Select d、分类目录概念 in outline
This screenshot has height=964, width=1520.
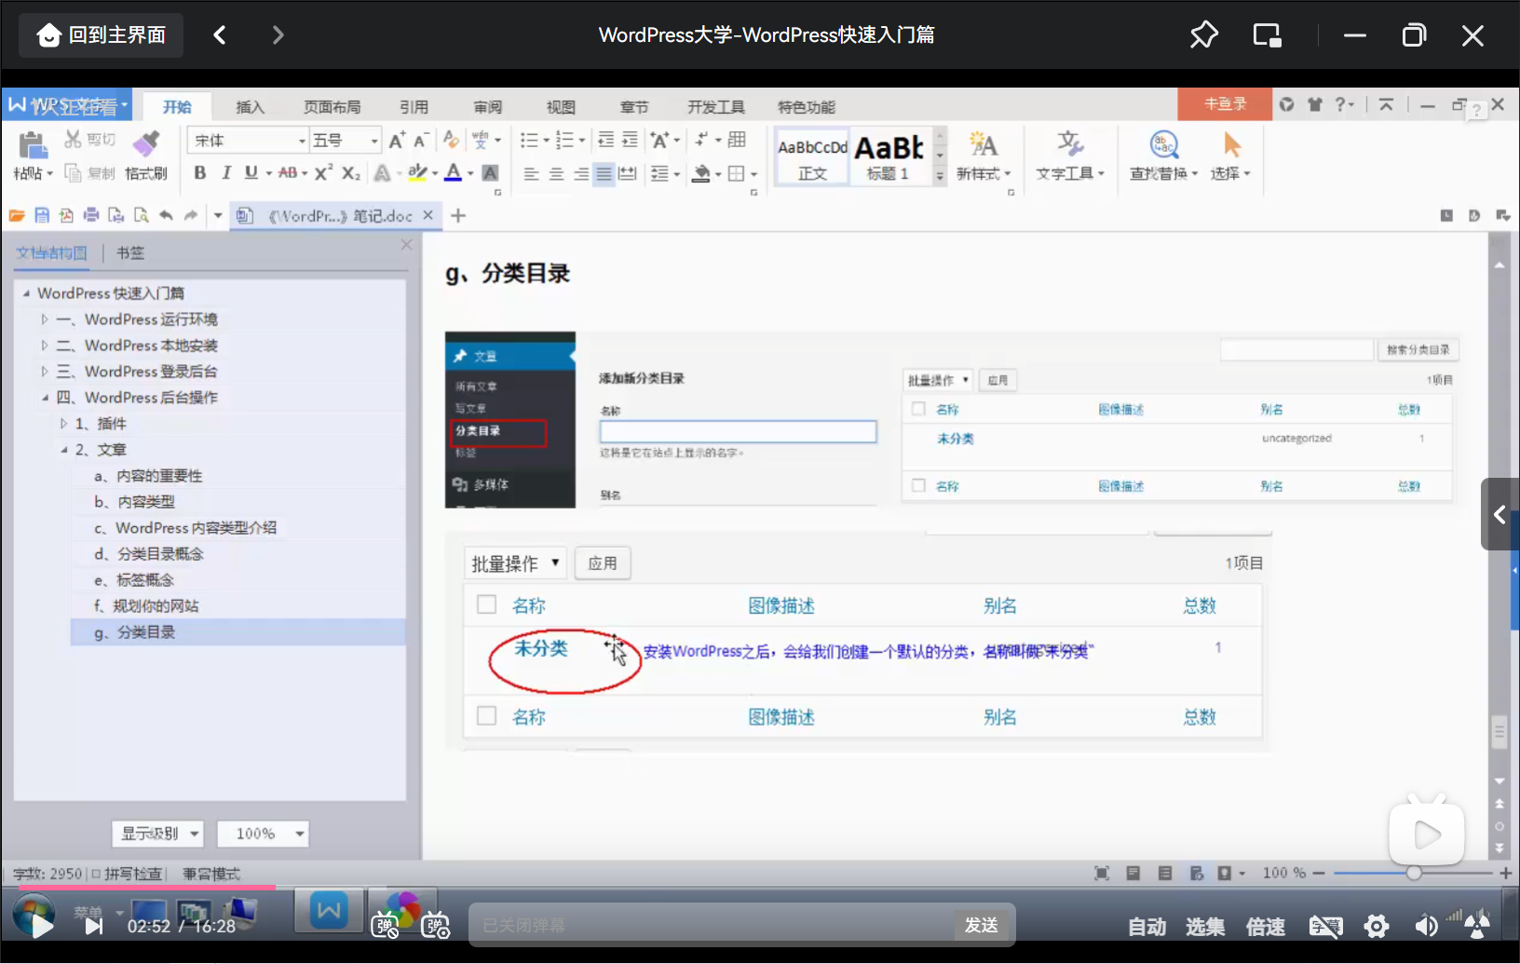[x=148, y=554]
